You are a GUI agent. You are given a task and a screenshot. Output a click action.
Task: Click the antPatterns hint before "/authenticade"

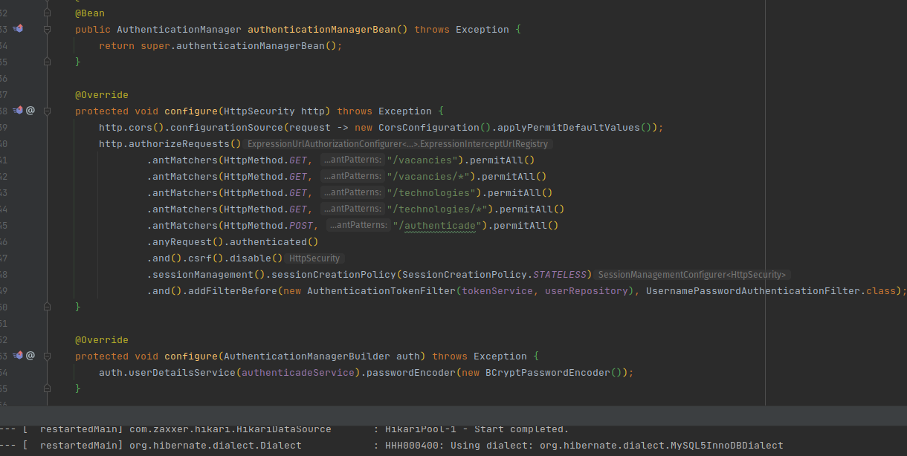click(x=358, y=225)
